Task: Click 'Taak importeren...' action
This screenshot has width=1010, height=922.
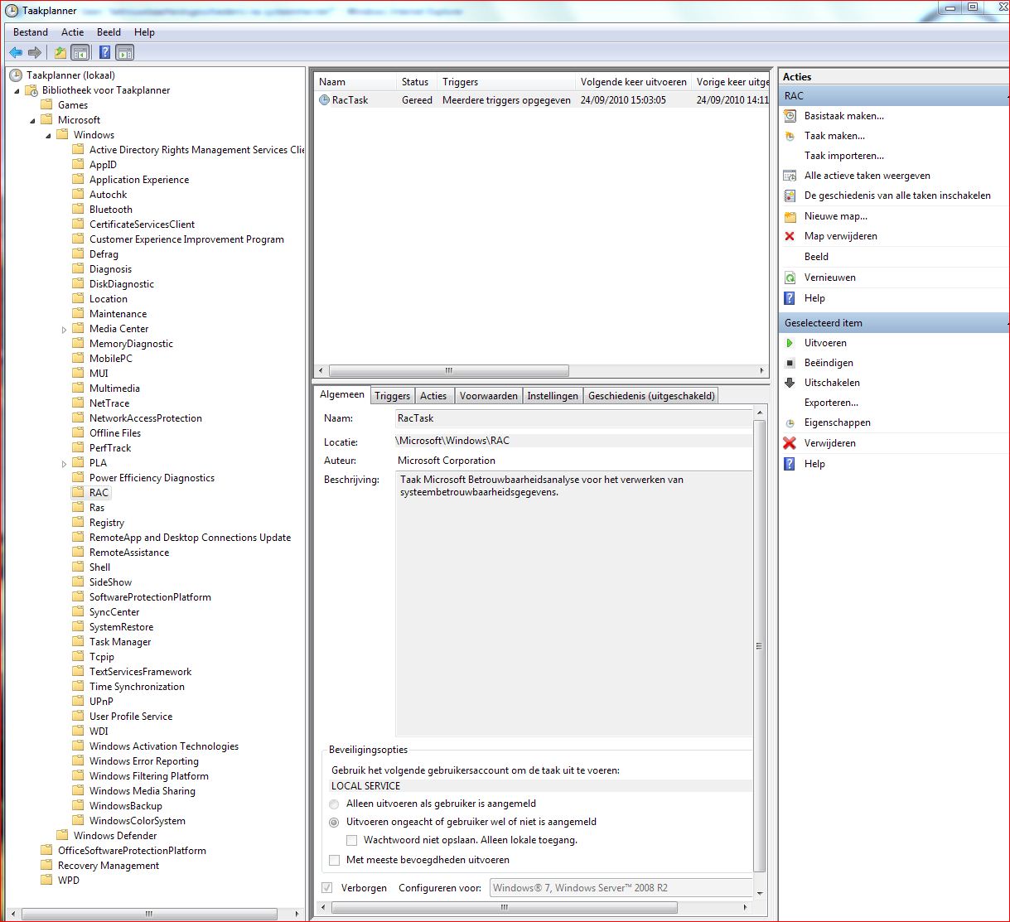Action: pyautogui.click(x=843, y=156)
